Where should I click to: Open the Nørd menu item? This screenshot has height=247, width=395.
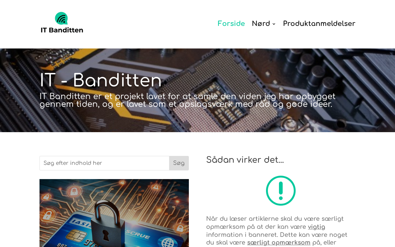(261, 24)
